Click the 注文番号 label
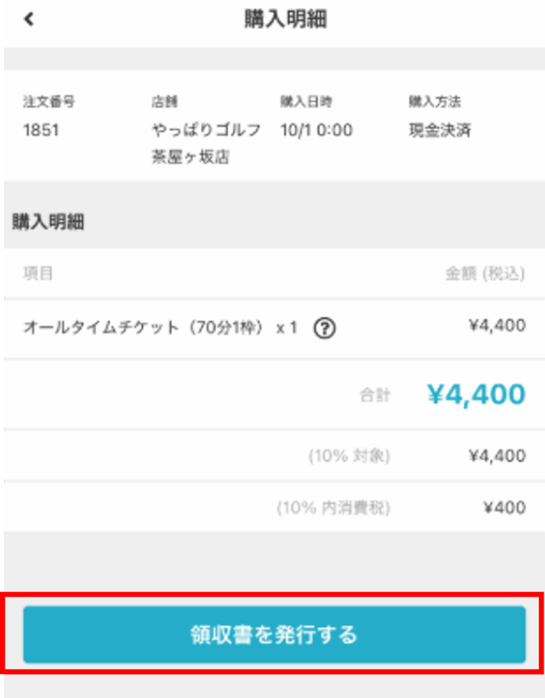545x698 pixels. pyautogui.click(x=48, y=102)
